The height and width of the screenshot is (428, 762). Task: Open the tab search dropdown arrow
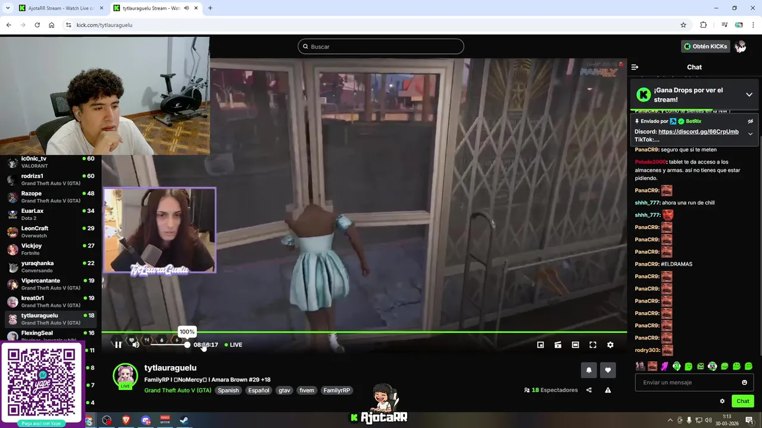click(8, 8)
